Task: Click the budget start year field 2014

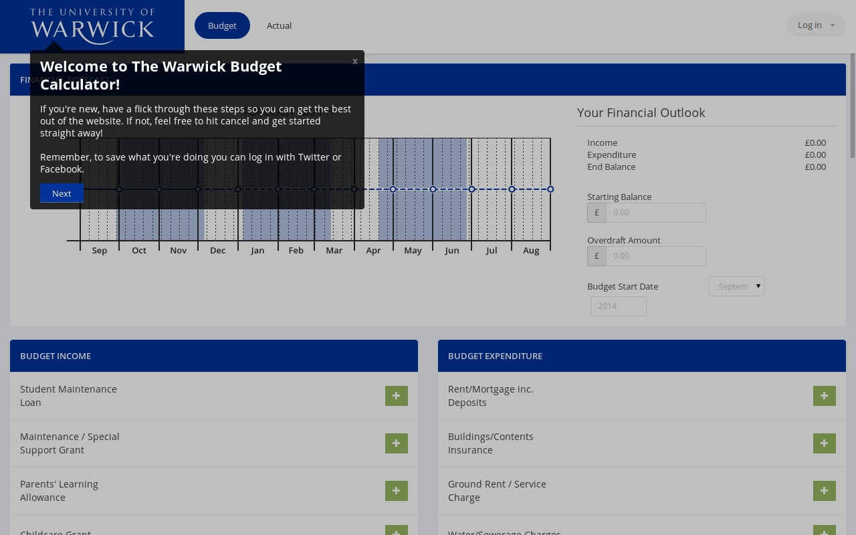Action: point(619,306)
